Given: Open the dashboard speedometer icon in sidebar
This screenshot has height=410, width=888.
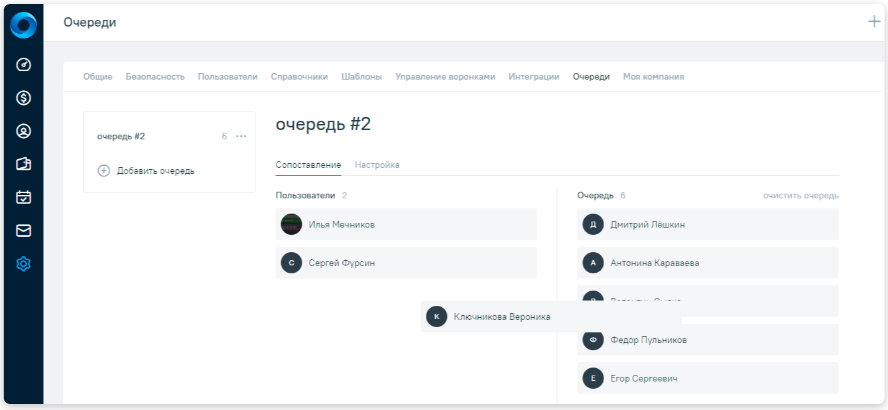Looking at the screenshot, I should [23, 66].
